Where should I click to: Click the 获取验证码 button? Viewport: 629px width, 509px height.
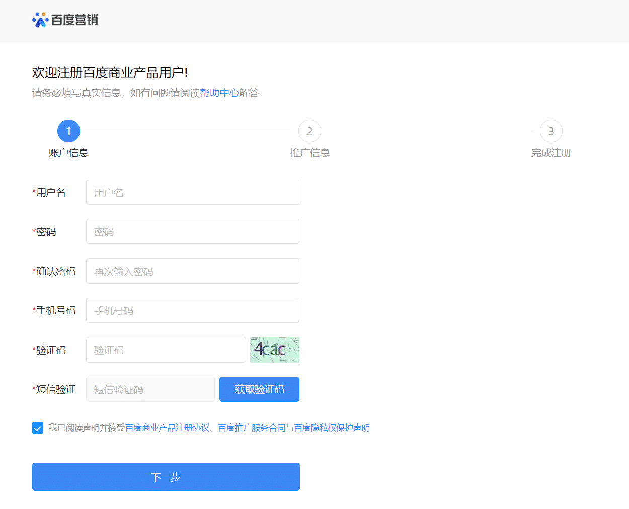259,389
